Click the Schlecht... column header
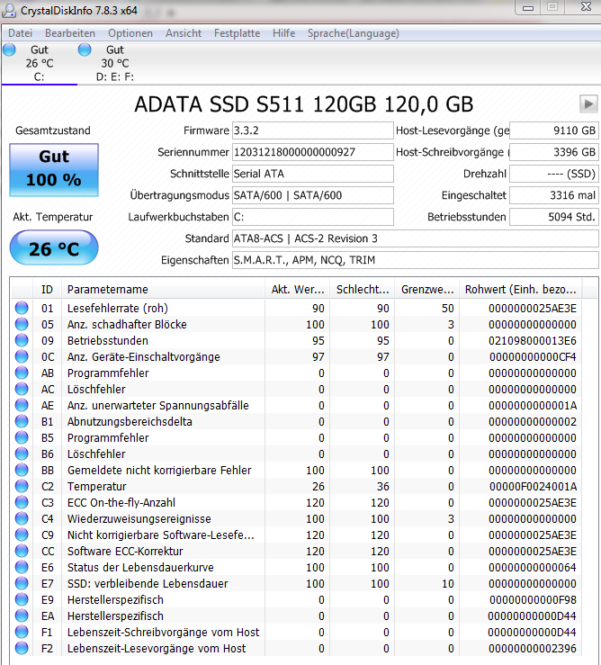Image resolution: width=601 pixels, height=665 pixels. click(363, 290)
